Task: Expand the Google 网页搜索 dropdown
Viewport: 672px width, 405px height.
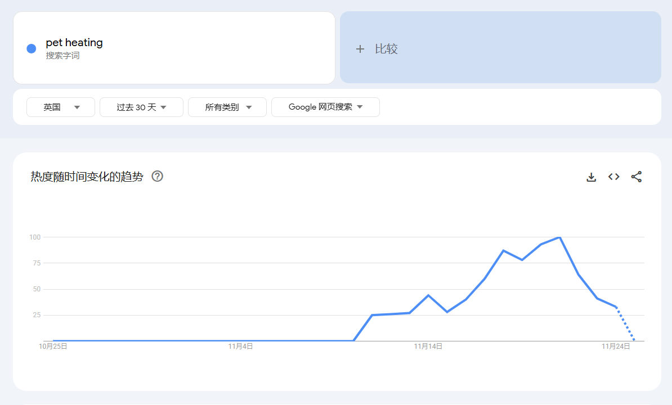Action: coord(325,107)
